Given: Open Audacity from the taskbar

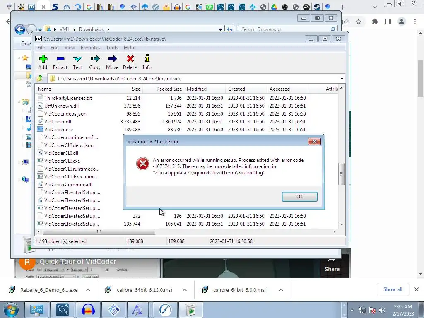Looking at the screenshot, I should [x=88, y=310].
